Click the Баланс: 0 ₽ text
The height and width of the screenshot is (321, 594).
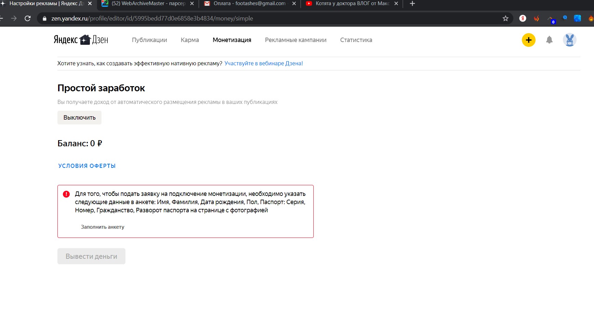click(80, 143)
